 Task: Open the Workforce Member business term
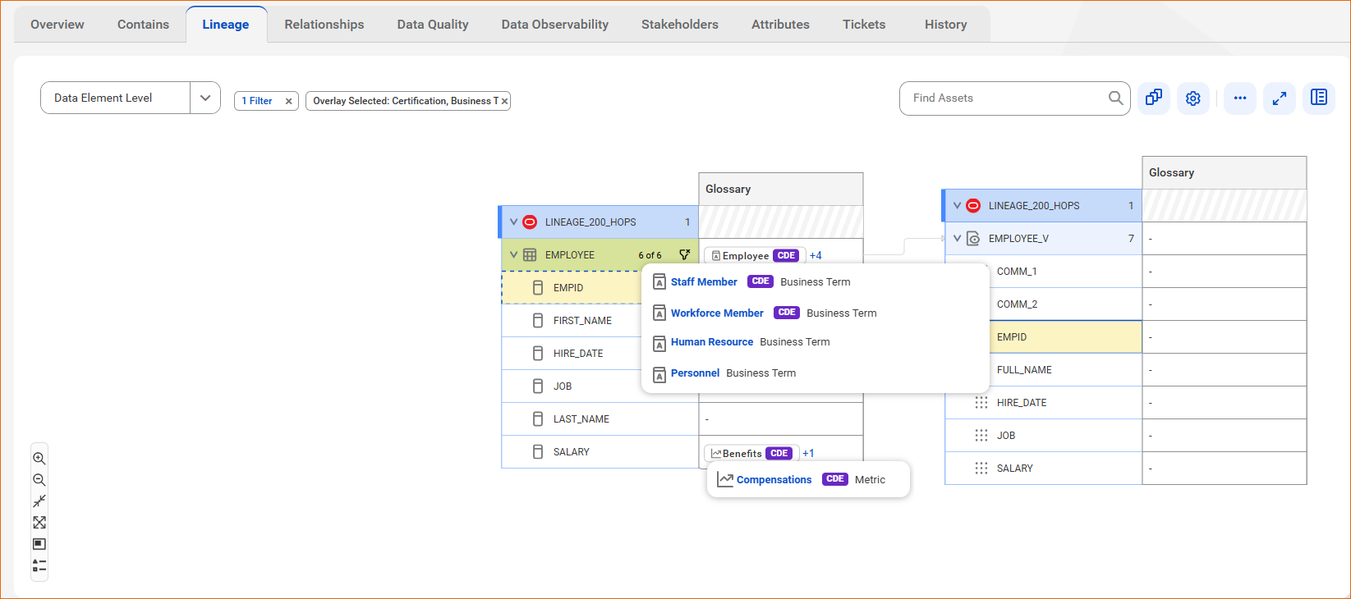point(717,313)
